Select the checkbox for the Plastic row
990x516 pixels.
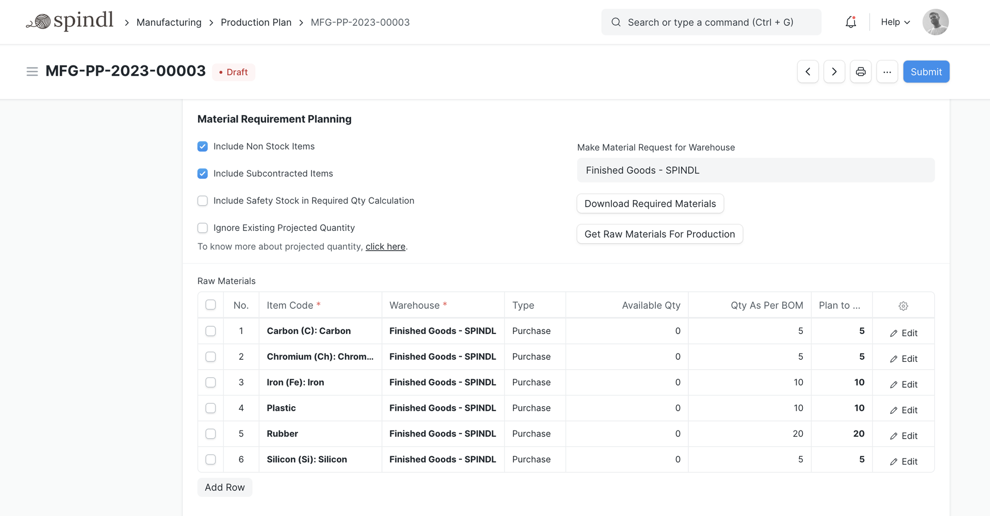point(210,408)
